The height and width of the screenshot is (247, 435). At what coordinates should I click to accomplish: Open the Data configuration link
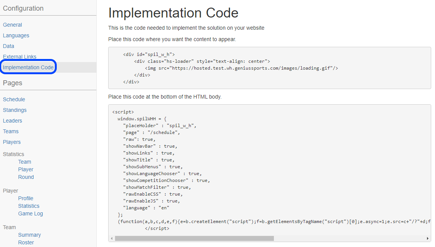point(9,46)
